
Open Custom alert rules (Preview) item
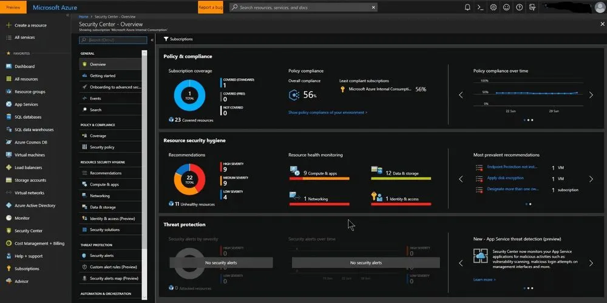click(110, 267)
